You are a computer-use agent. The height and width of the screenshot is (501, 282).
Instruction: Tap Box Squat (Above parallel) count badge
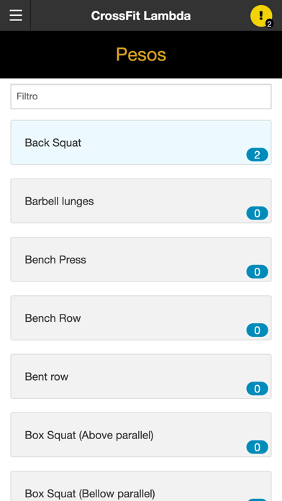pyautogui.click(x=257, y=447)
